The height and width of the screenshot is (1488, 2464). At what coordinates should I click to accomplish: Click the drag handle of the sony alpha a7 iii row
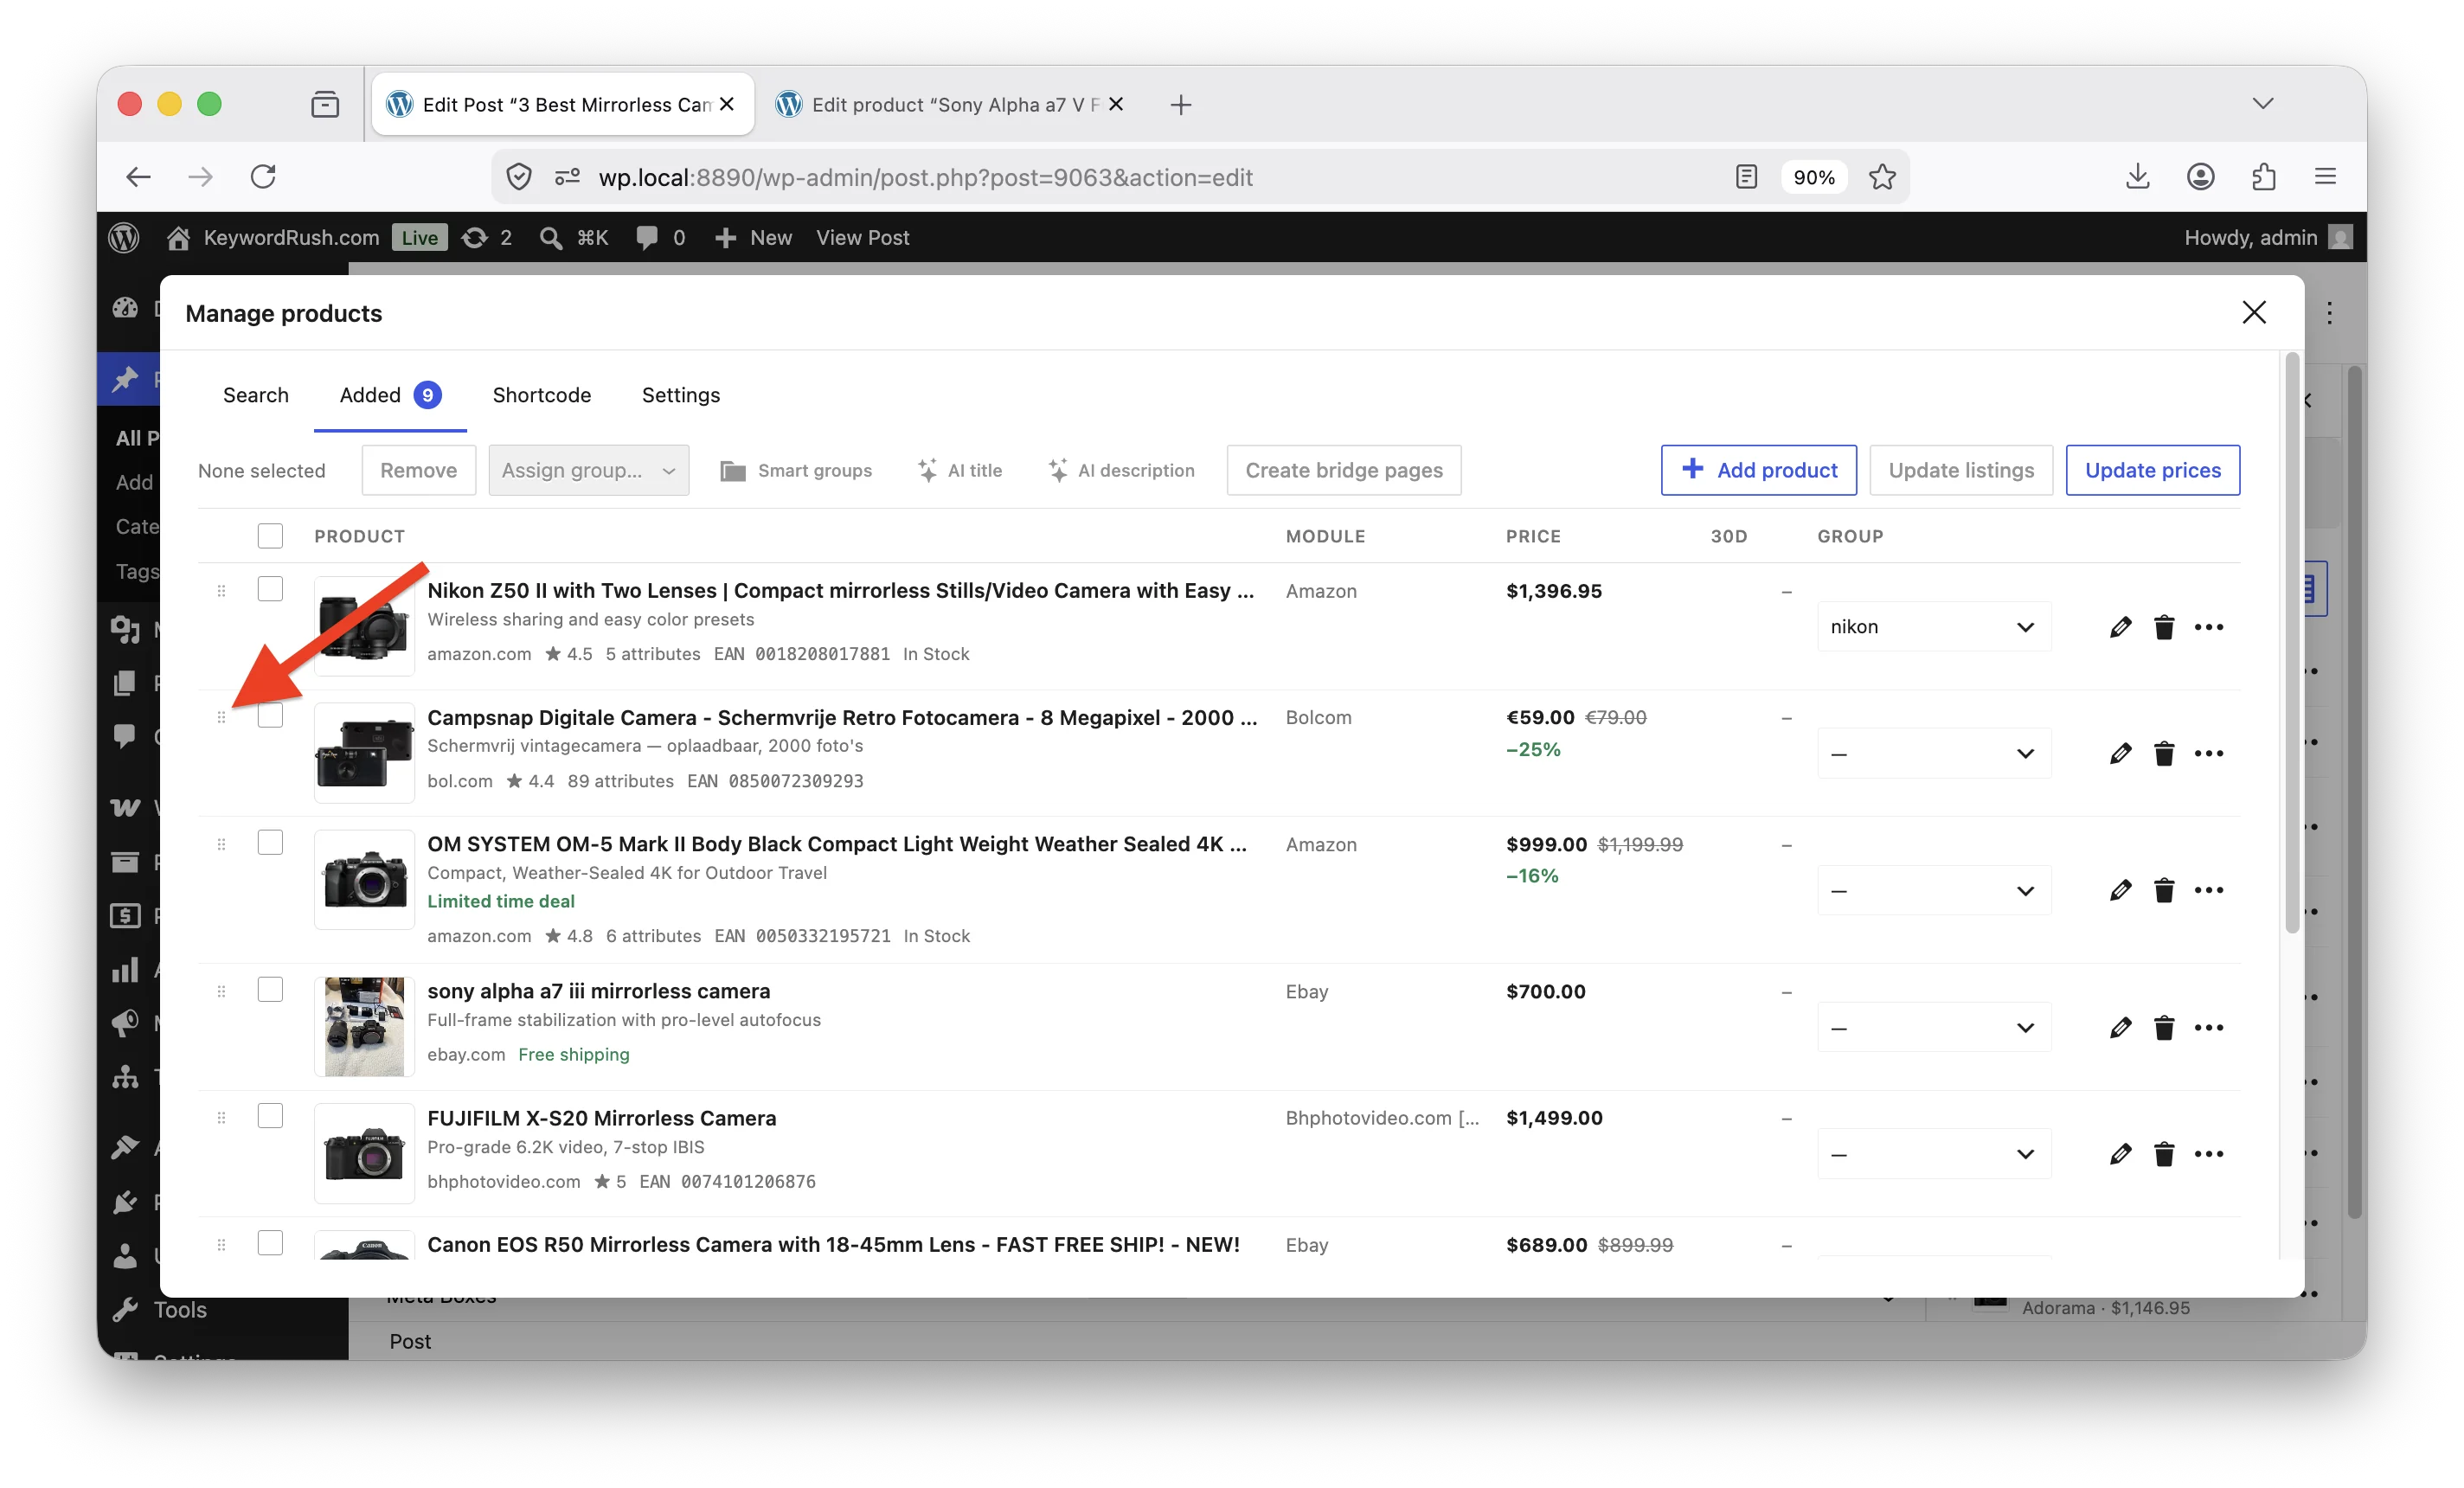[x=221, y=991]
